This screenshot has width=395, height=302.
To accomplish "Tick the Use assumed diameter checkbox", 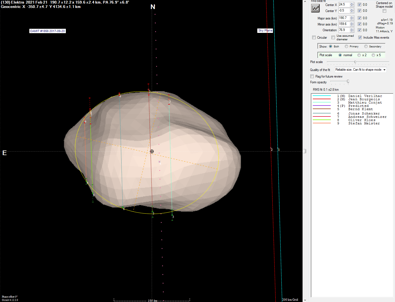I will (x=333, y=38).
